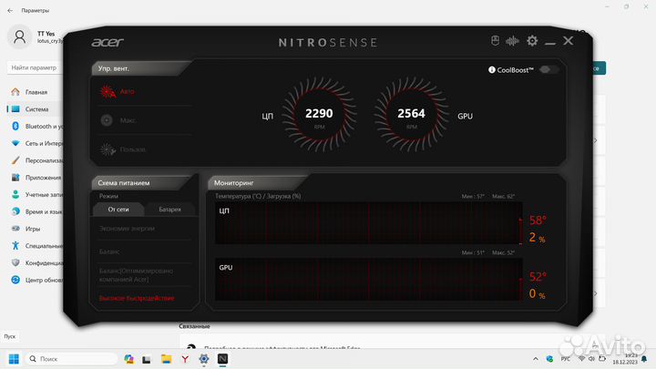The height and width of the screenshot is (369, 656).
Task: Click the GPU 52° temperature reading
Action: pos(538,277)
